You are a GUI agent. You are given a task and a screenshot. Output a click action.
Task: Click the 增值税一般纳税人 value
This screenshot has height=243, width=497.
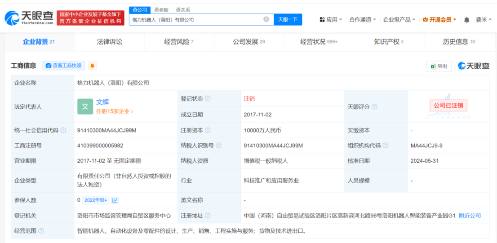pos(266,161)
